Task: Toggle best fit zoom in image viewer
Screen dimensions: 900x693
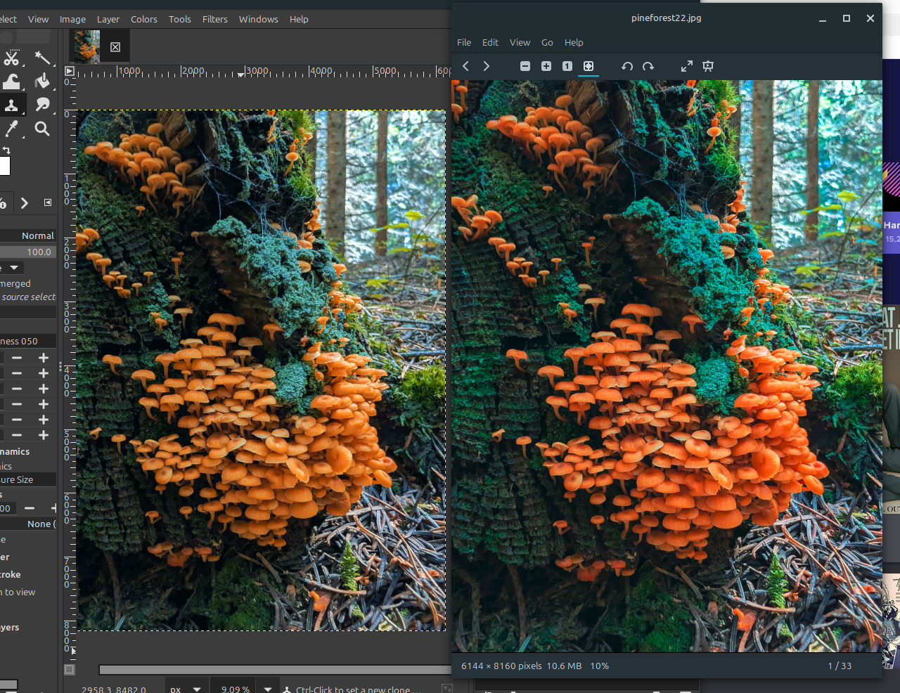Action: 589,66
